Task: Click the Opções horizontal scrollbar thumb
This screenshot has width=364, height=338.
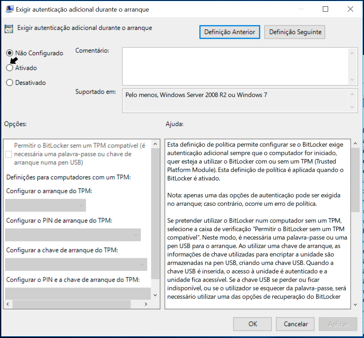Action: (x=71, y=304)
